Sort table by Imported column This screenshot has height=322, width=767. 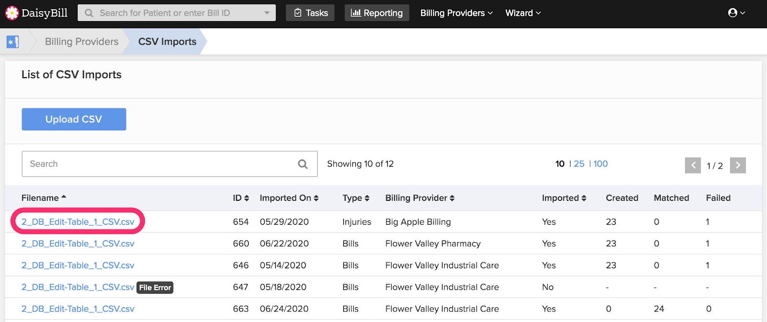pos(564,198)
